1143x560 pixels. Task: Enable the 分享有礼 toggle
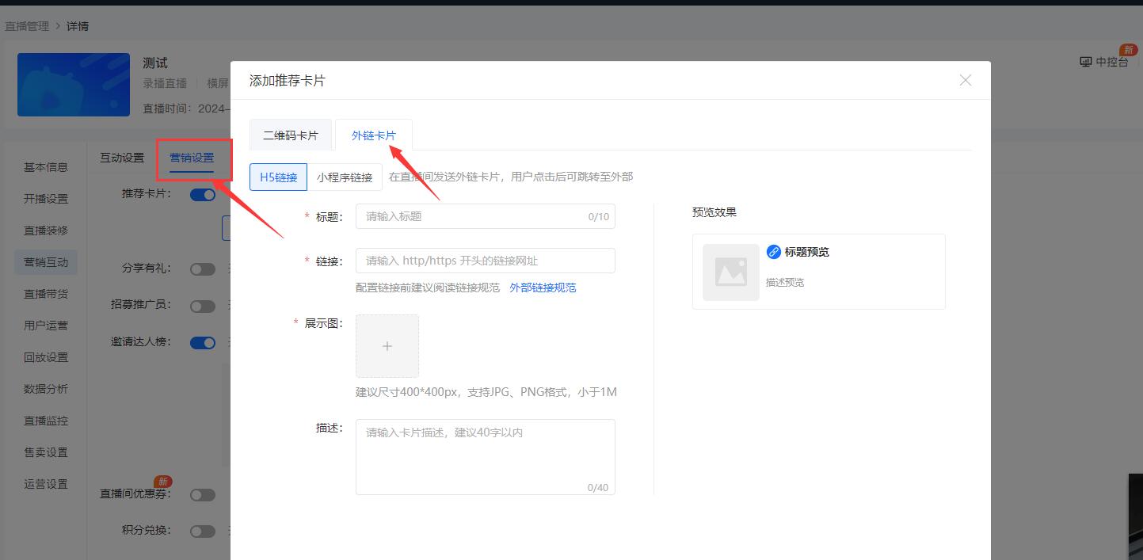203,269
